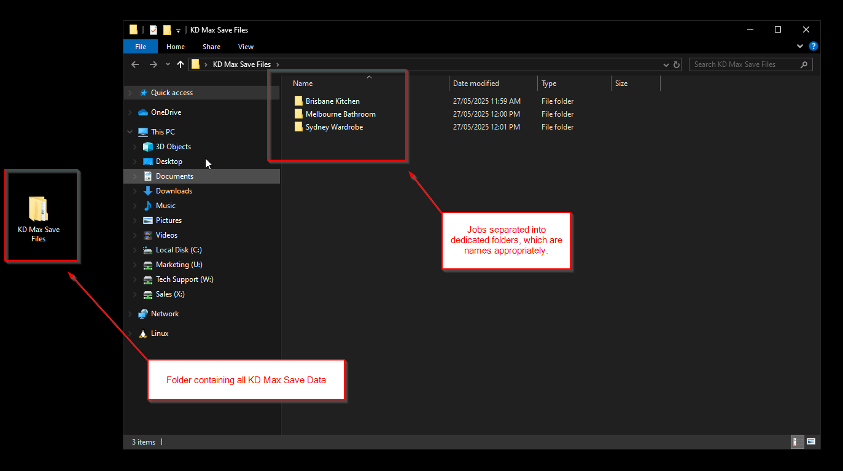The image size is (843, 471).
Task: Open the Local Disk (C:) drive
Action: [x=179, y=250]
